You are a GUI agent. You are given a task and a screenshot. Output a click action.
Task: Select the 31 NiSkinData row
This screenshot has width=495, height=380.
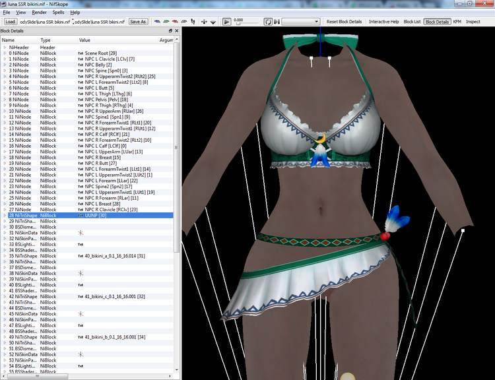(87, 233)
